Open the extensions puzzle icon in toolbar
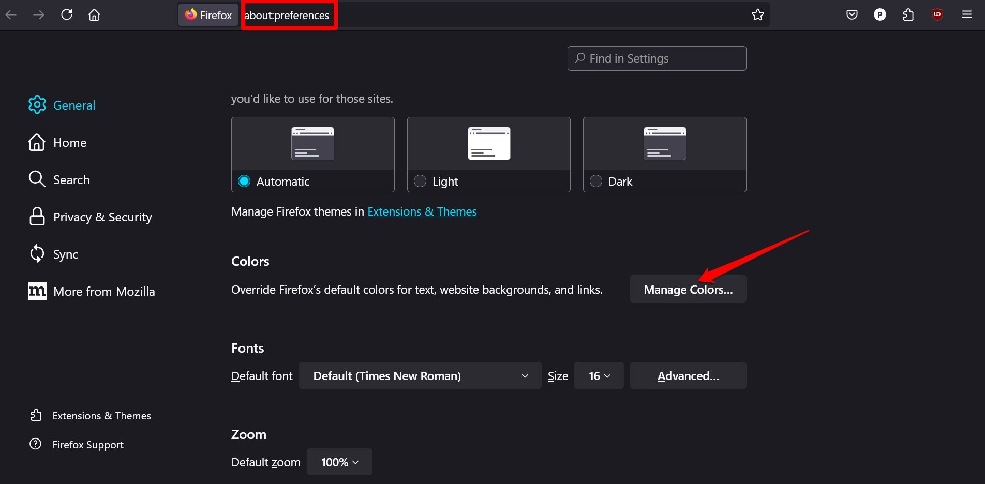Image resolution: width=985 pixels, height=484 pixels. (x=908, y=15)
